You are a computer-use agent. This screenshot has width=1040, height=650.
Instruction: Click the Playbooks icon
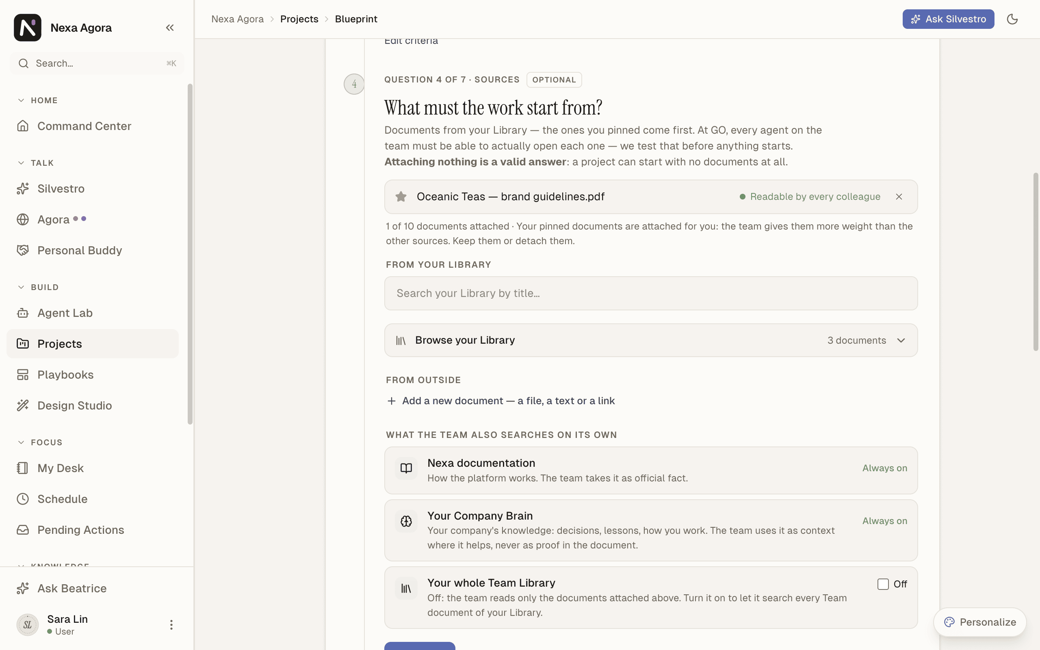[x=23, y=375]
